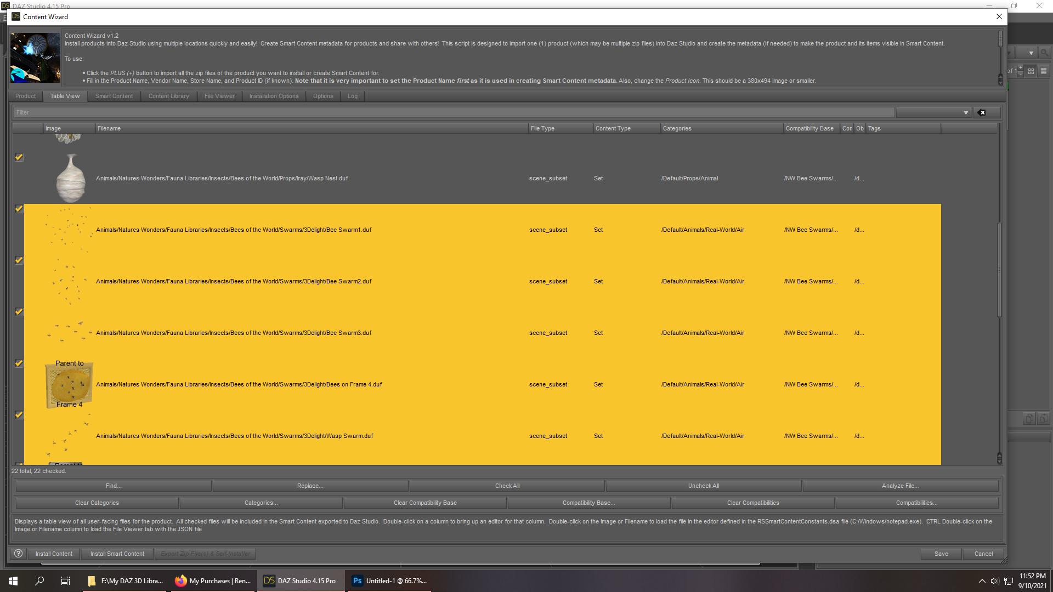This screenshot has height=592, width=1053.
Task: Open the Installation Options tab
Action: point(274,96)
